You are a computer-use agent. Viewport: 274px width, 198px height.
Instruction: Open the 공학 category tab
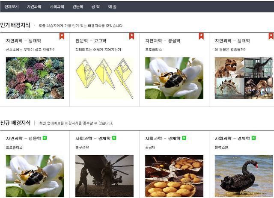point(95,7)
